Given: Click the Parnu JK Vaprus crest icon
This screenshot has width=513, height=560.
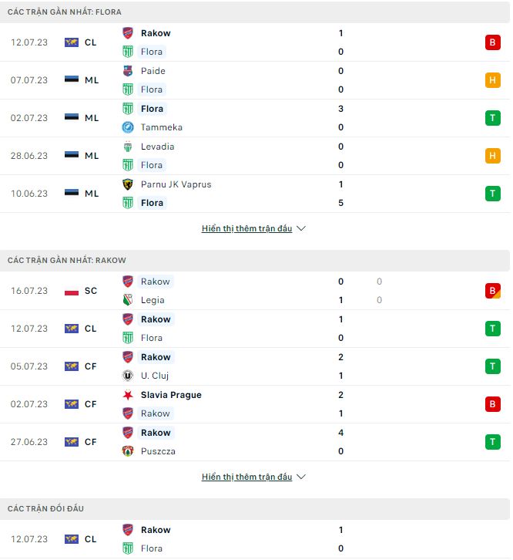Looking at the screenshot, I should [x=128, y=184].
